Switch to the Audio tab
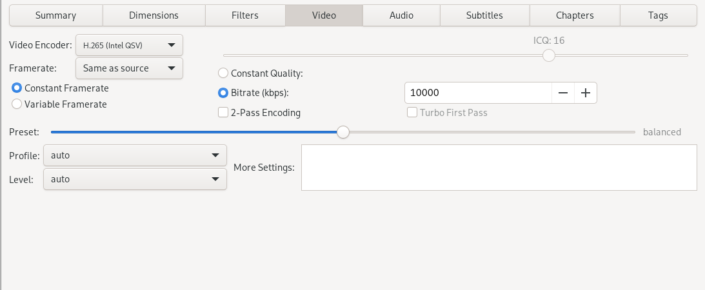Viewport: 705px width, 290px height. click(x=401, y=15)
